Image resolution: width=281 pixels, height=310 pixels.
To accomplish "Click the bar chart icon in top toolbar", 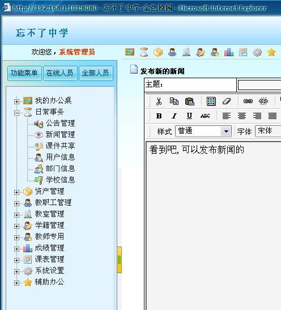I will [x=229, y=52].
